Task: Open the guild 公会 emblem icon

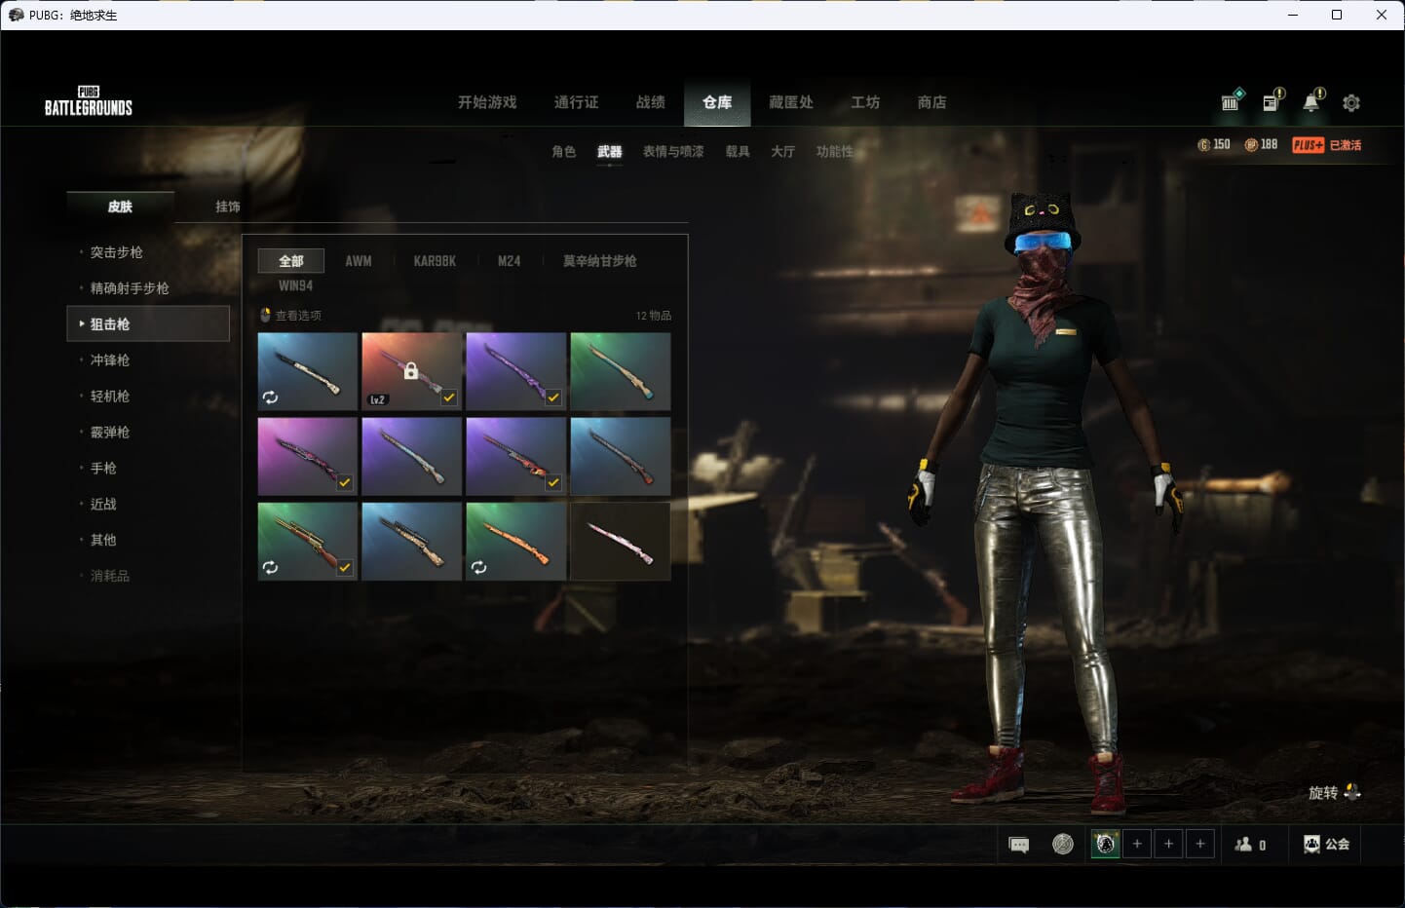Action: pos(1311,845)
